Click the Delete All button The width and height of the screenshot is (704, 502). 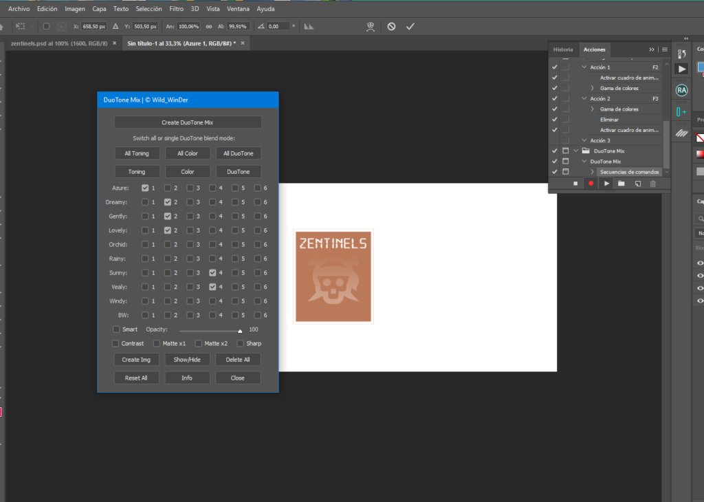click(x=238, y=360)
